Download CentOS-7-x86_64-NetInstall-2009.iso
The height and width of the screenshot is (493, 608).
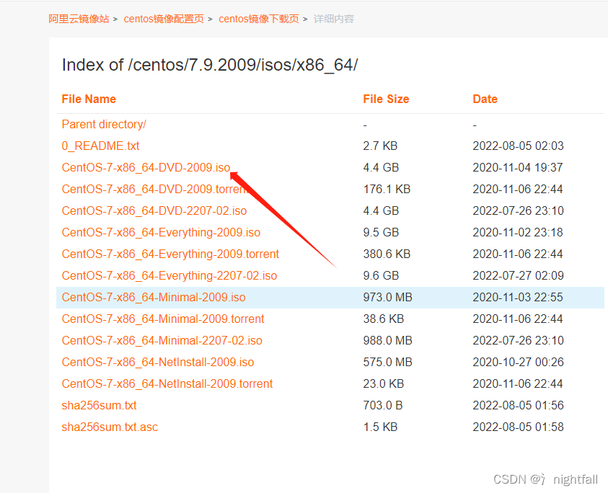(157, 362)
